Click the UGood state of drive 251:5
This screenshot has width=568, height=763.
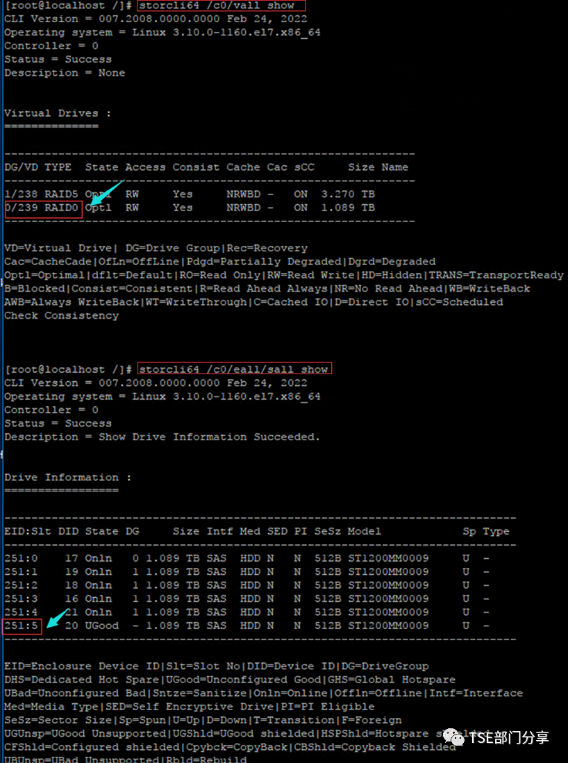[101, 626]
